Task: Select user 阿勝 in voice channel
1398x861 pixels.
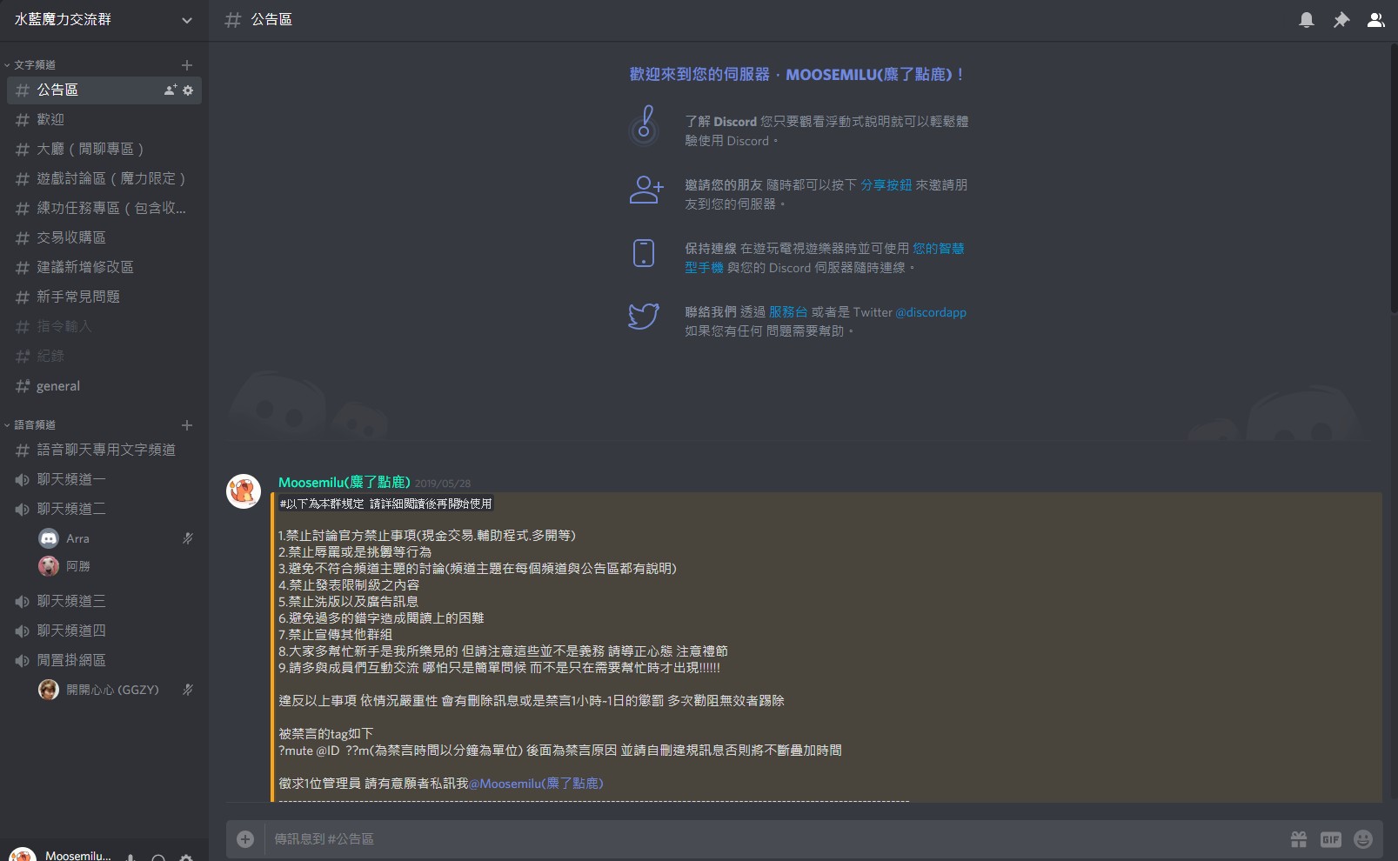Action: [117, 567]
